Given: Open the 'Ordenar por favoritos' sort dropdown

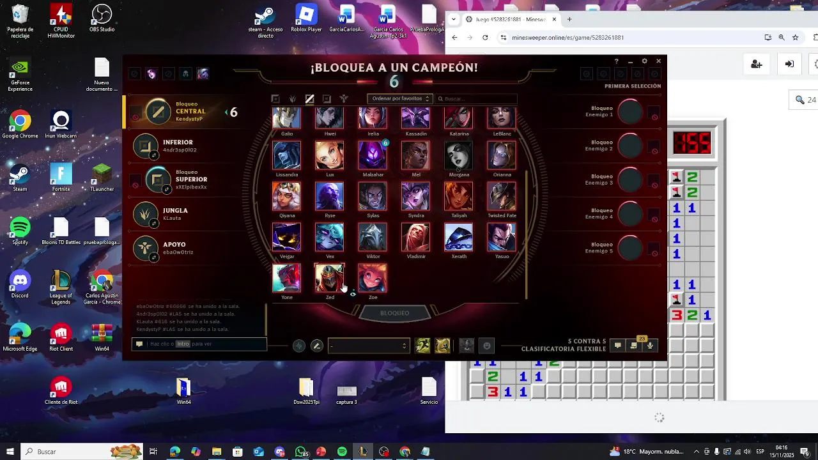Looking at the screenshot, I should point(400,98).
